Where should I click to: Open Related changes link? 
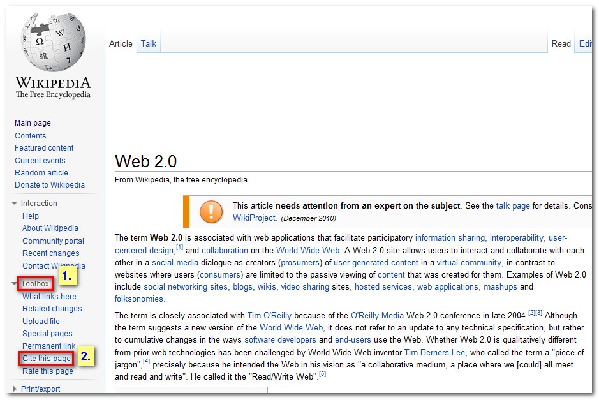tap(52, 309)
